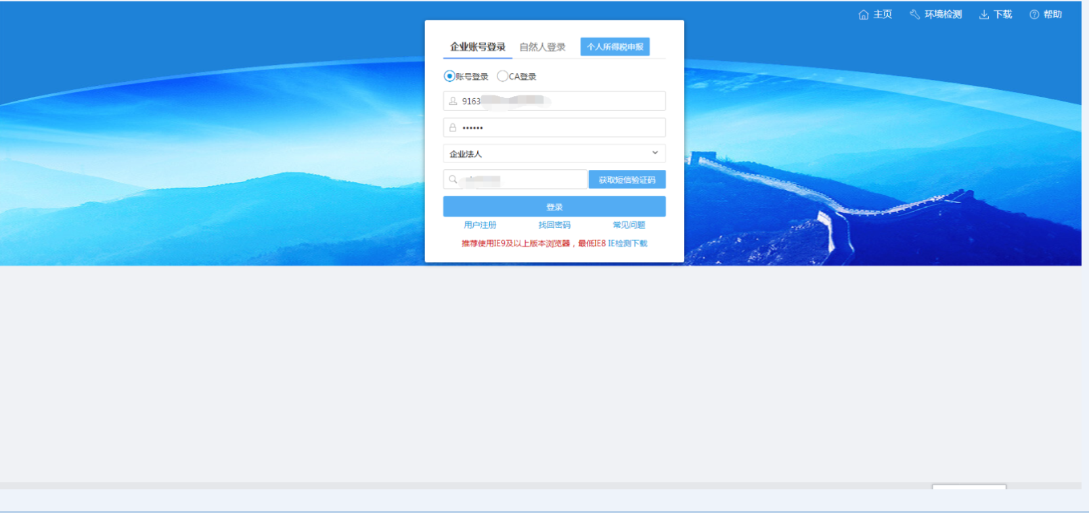
Task: Select 账号登录 radio option
Action: pyautogui.click(x=449, y=76)
